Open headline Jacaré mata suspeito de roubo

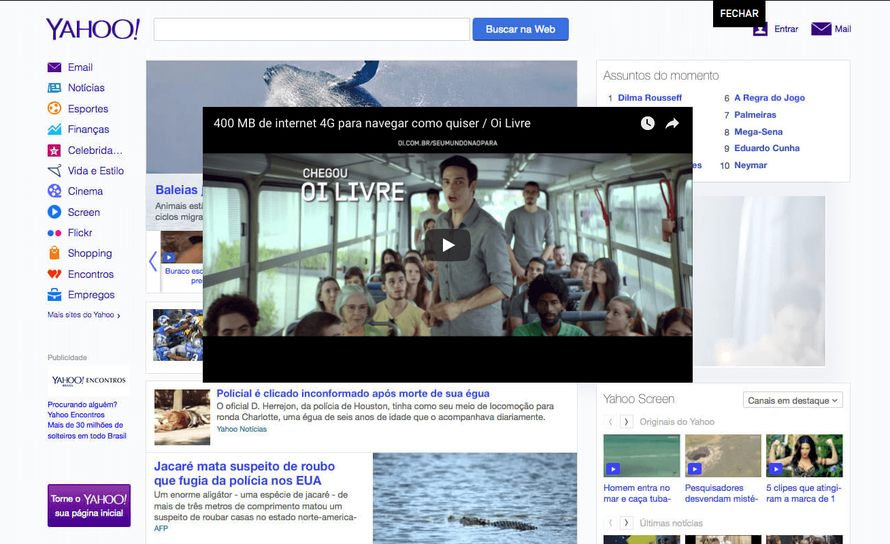click(x=244, y=474)
